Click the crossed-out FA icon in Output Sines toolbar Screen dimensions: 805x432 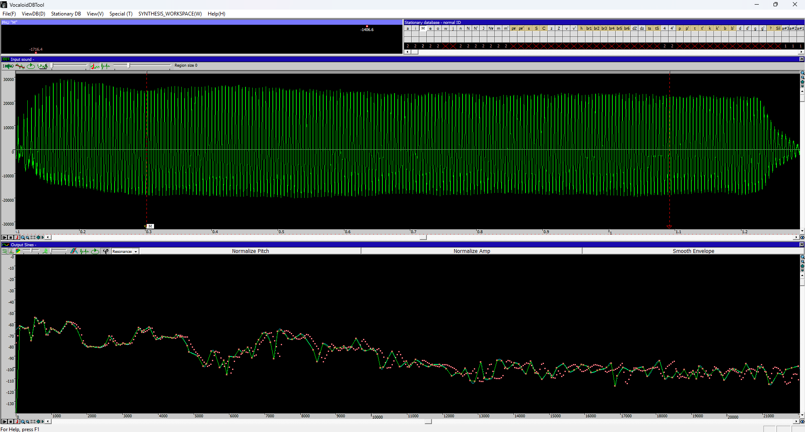coord(74,251)
